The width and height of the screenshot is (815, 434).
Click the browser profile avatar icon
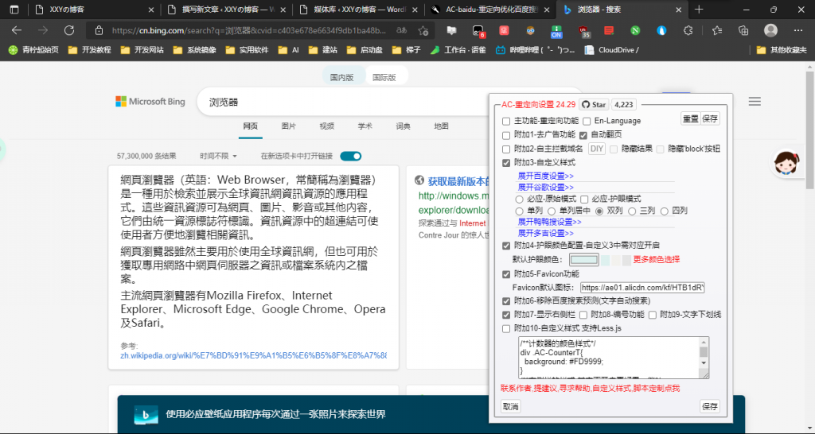pos(770,30)
